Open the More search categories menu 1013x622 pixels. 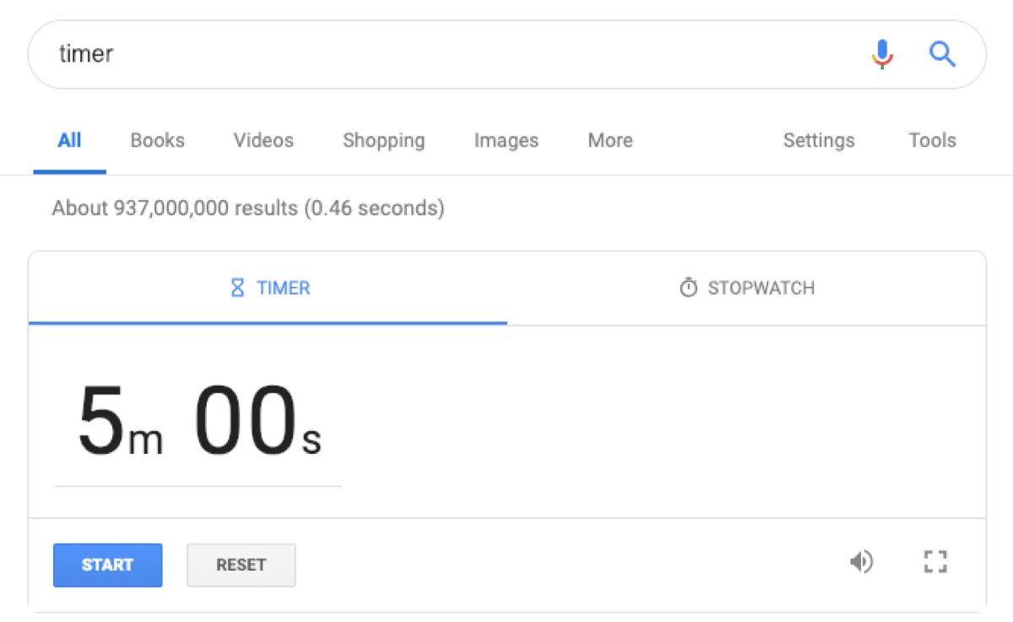click(x=609, y=140)
